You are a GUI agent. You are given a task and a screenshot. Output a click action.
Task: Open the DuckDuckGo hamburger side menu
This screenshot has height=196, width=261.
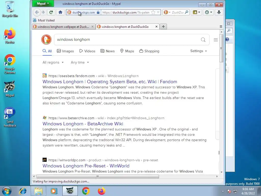(x=216, y=40)
